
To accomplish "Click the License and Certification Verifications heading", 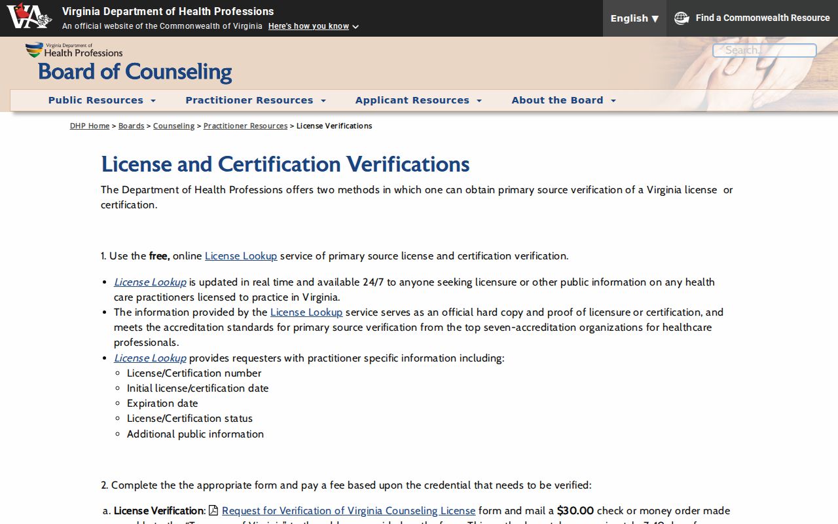I will (285, 164).
